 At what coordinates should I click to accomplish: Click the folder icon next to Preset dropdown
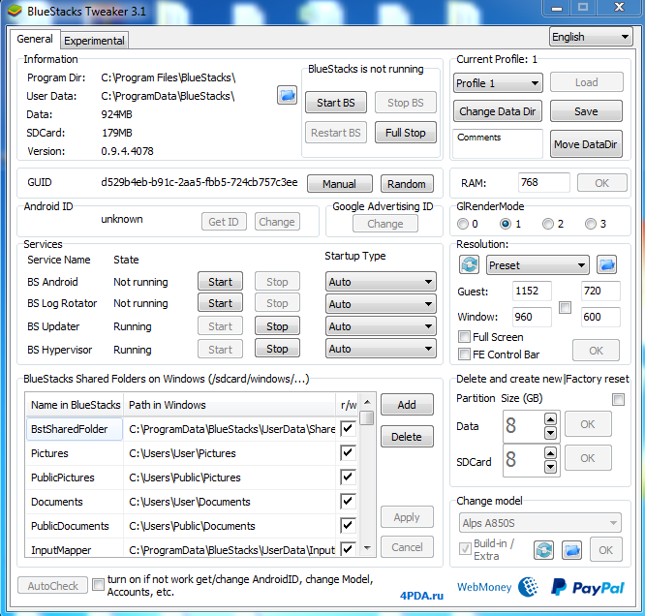606,264
